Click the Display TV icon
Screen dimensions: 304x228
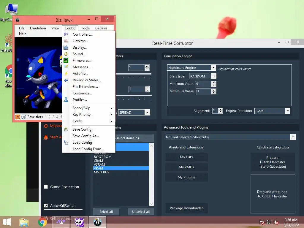click(x=66, y=47)
